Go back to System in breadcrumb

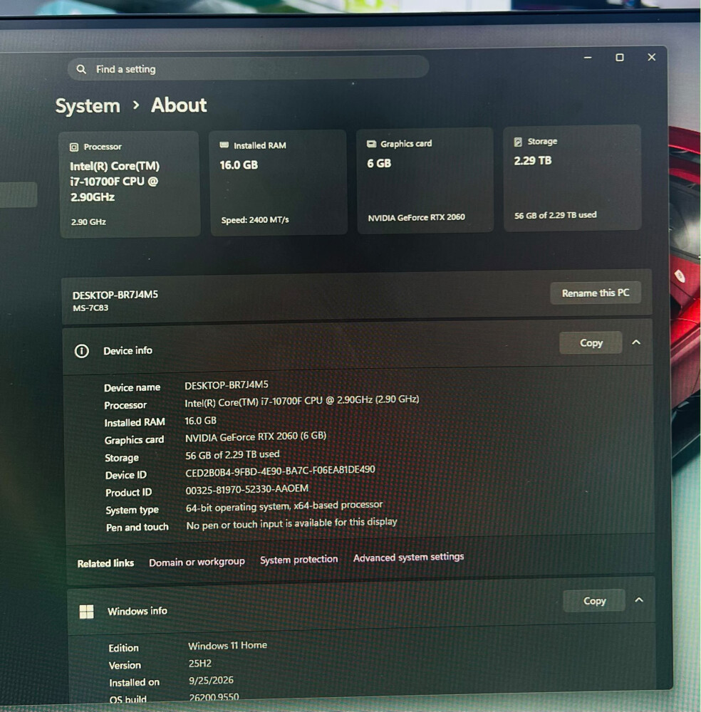pyautogui.click(x=88, y=106)
